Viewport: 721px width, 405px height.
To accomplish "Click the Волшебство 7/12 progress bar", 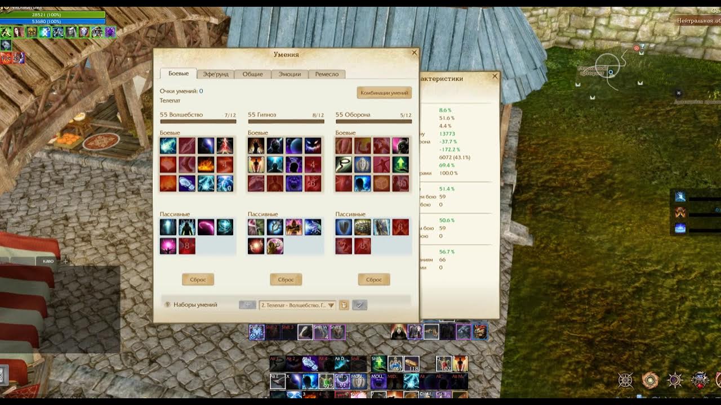I will click(x=198, y=121).
